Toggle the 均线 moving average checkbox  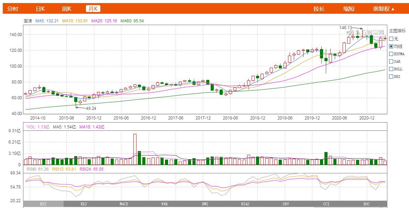pyautogui.click(x=391, y=46)
